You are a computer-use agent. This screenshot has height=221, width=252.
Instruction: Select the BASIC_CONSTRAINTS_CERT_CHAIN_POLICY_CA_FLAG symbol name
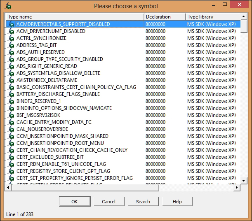click(x=76, y=87)
